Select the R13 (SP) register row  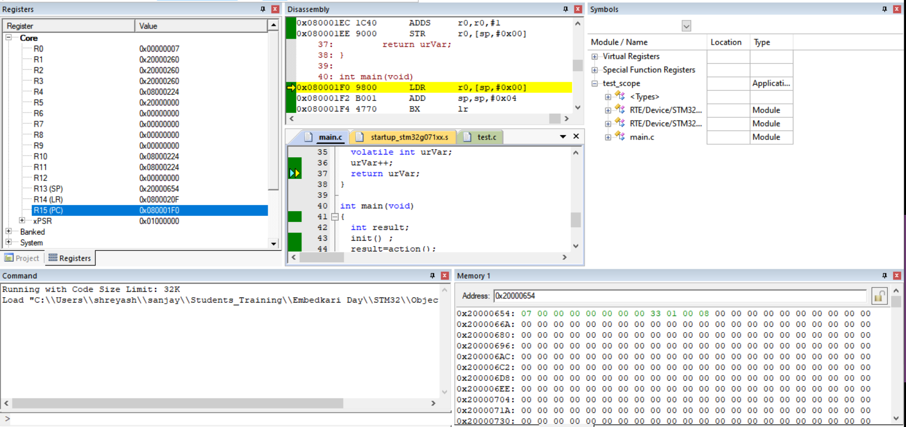pos(48,189)
